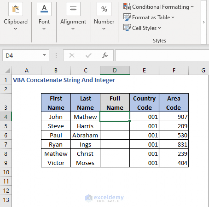Viewport: 209px width, 207px height.
Task: Select area code cell '404'
Action: coord(174,163)
